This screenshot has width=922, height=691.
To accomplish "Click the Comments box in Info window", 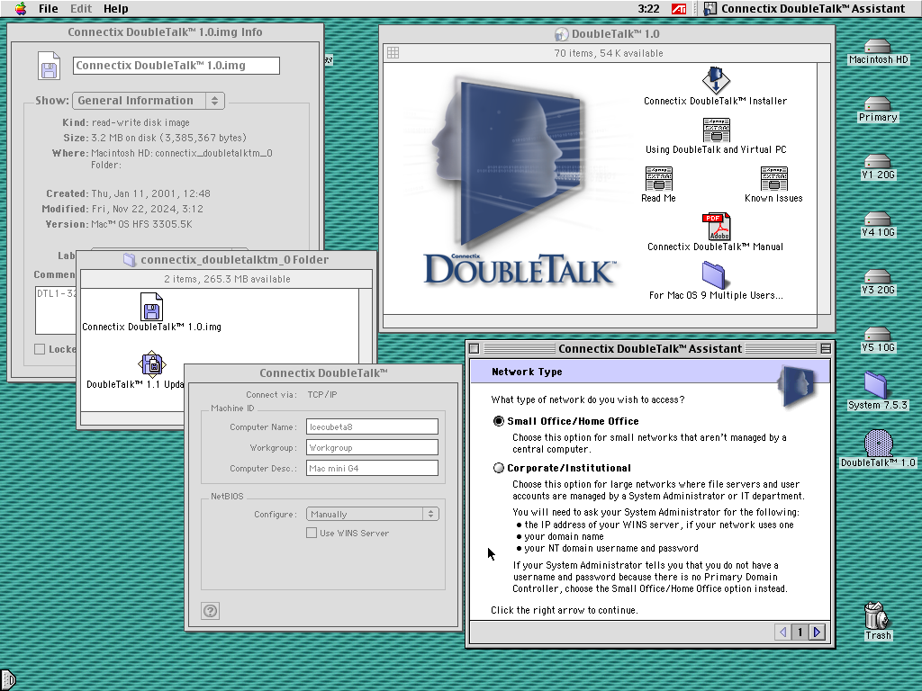I will pos(55,310).
